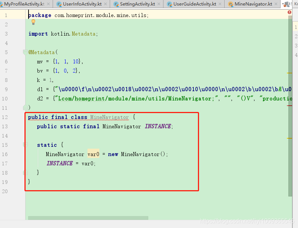This screenshot has height=228, width=298.
Task: Click the 'new' keyword on line 16
Action: pos(113,154)
